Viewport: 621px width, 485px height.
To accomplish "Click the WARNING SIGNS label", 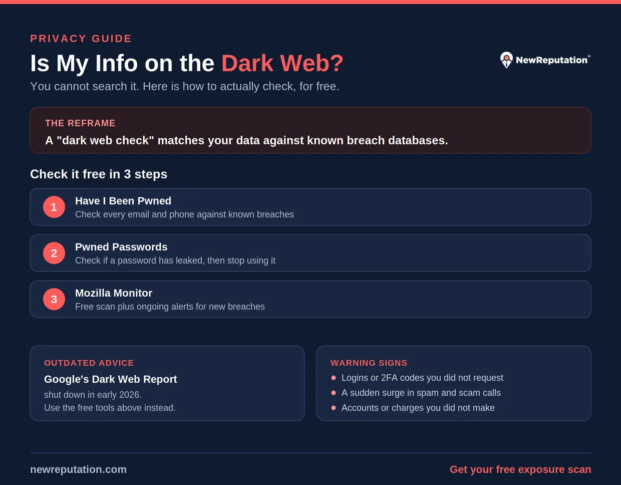I will 369,363.
